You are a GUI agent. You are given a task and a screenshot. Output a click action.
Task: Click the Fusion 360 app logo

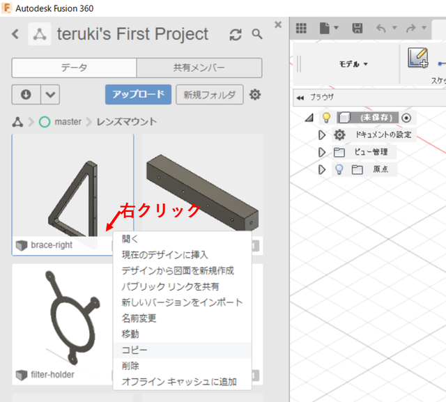pyautogui.click(x=6, y=8)
